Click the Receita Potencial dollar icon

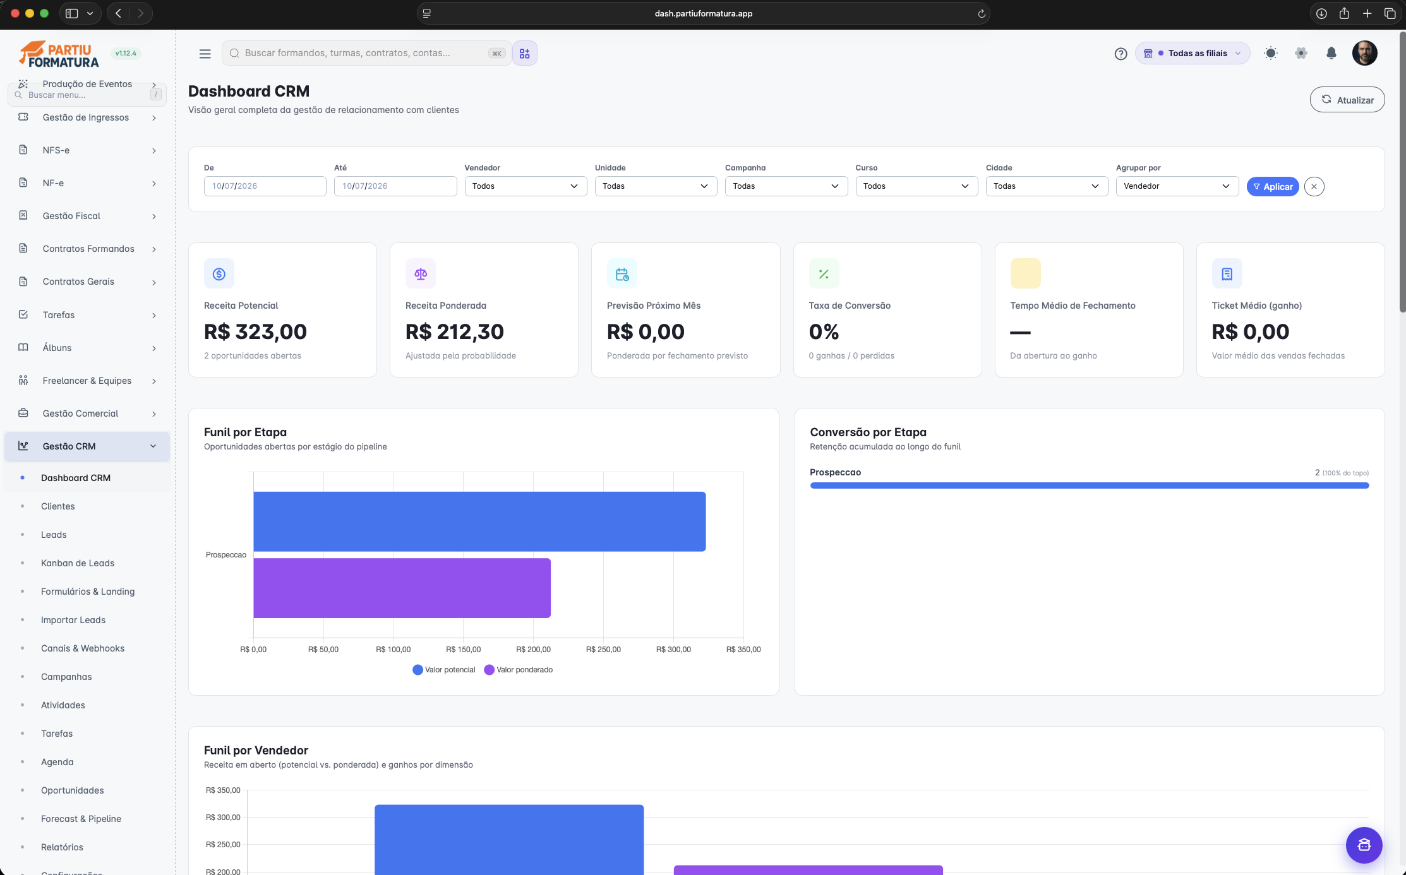219,273
